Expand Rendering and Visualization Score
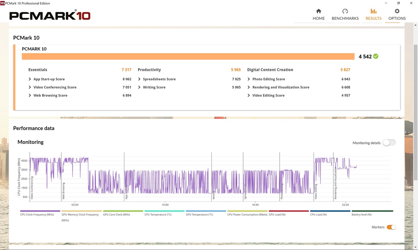Image resolution: width=418 pixels, height=250 pixels. pyautogui.click(x=249, y=87)
